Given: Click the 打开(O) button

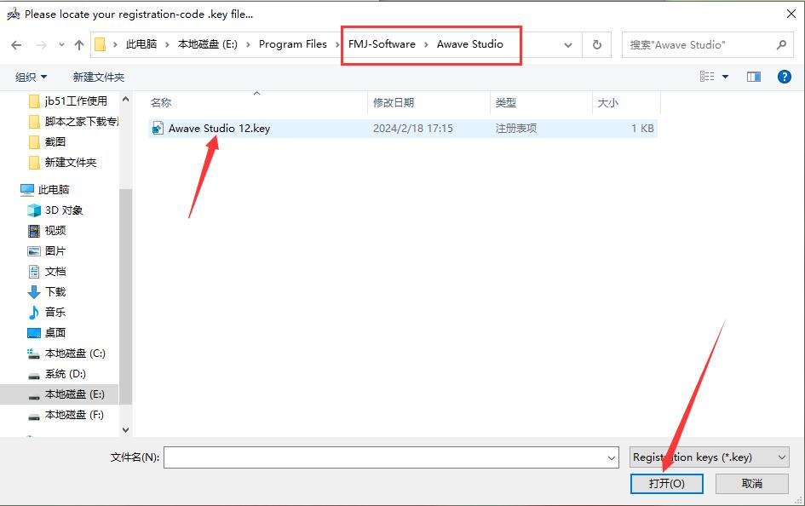Looking at the screenshot, I should 666,483.
